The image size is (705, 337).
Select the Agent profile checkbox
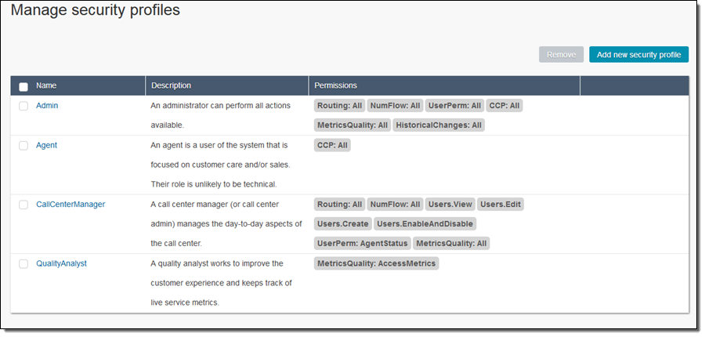pyautogui.click(x=23, y=146)
